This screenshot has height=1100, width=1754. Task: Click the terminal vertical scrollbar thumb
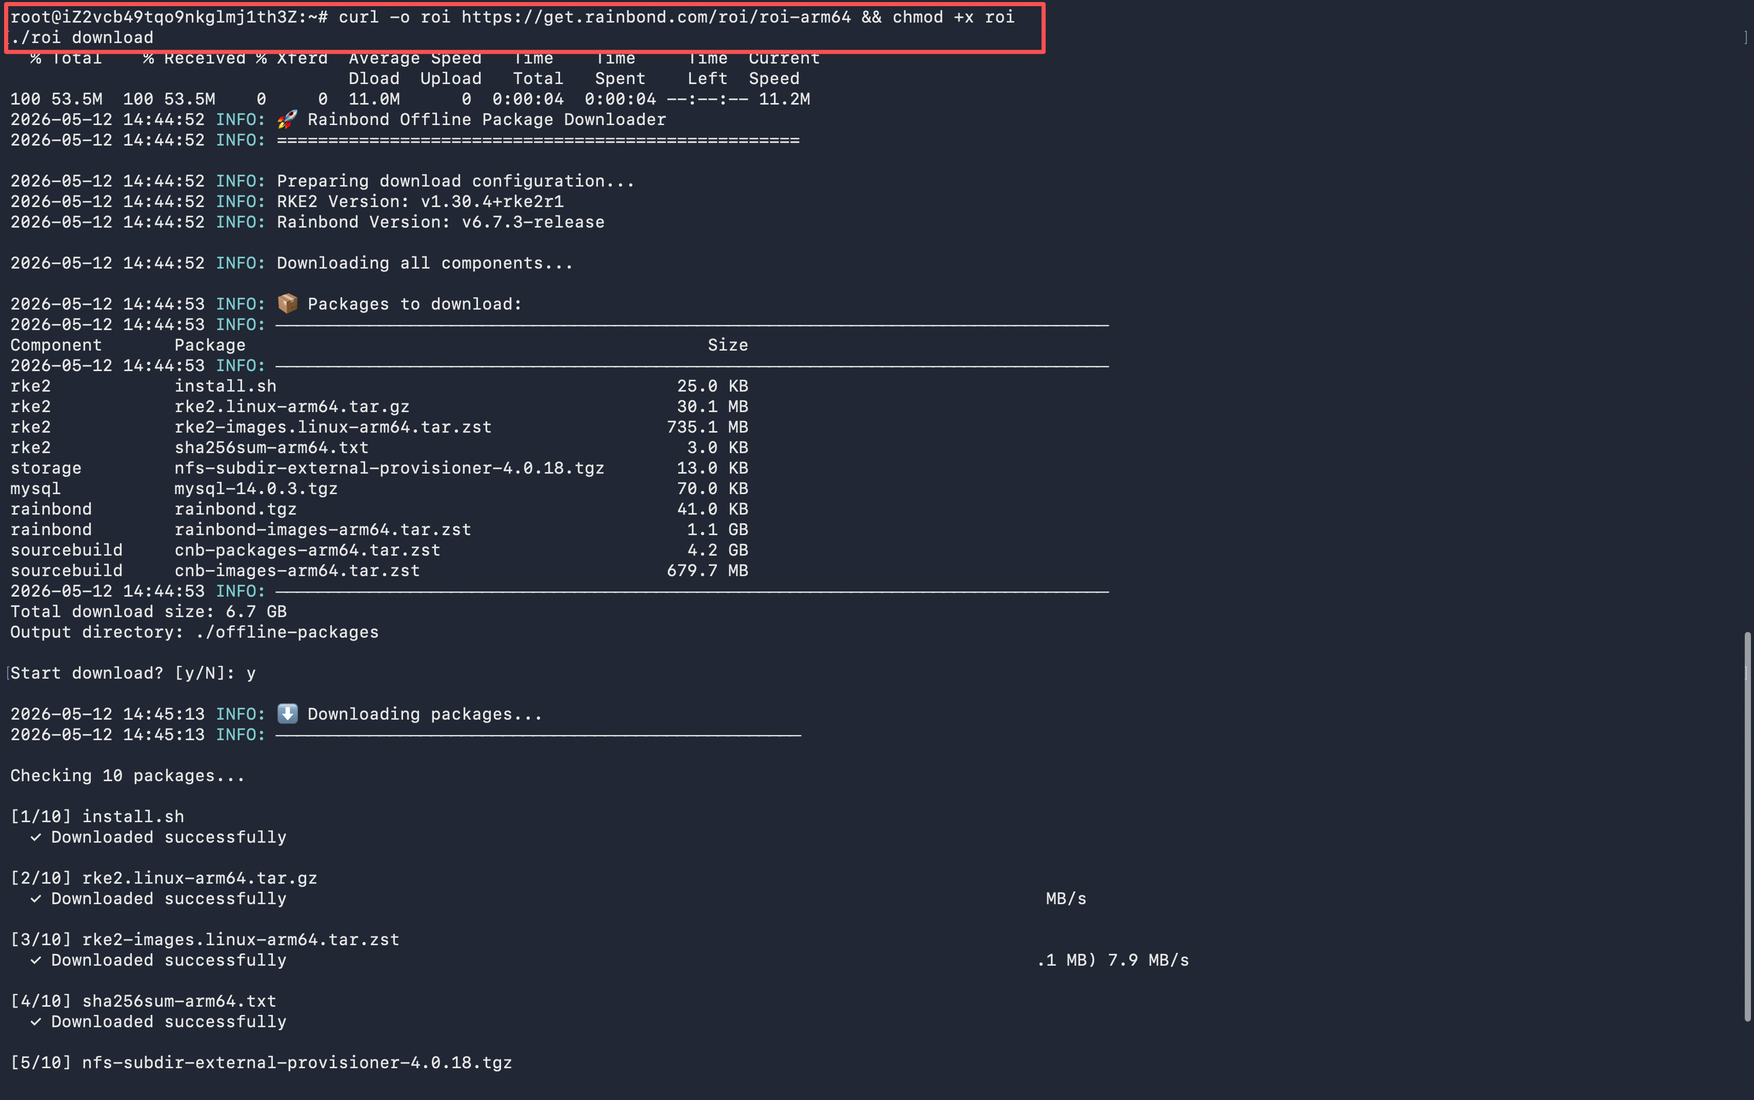click(x=1747, y=826)
